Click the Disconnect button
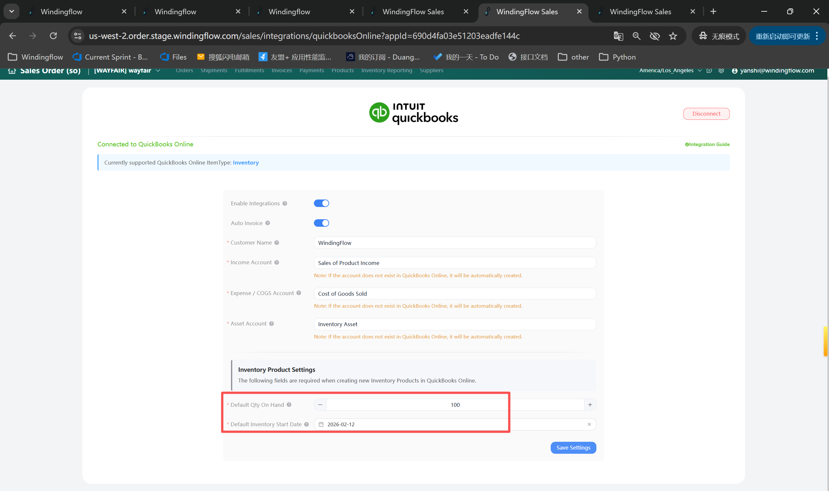829x491 pixels. tap(706, 113)
